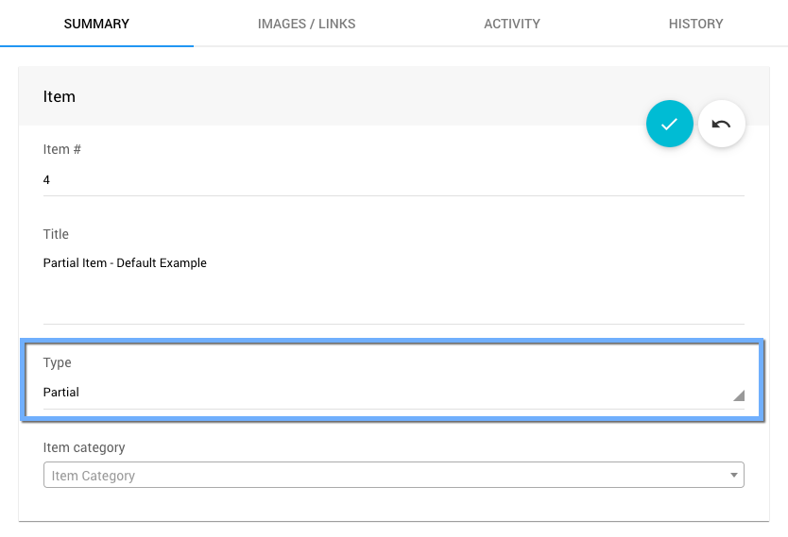This screenshot has width=788, height=537.
Task: Click the 'Item Category' placeholder text
Action: [x=94, y=476]
